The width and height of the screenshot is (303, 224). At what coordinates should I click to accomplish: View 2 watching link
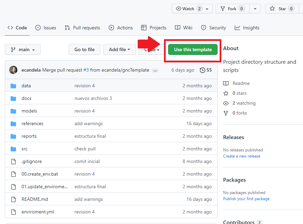tap(239, 103)
